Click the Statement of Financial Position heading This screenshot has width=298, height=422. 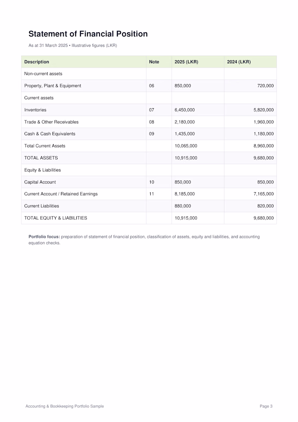click(x=88, y=34)
